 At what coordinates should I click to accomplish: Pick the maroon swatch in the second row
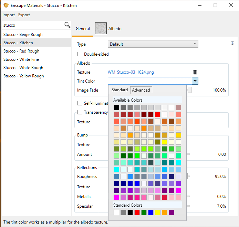(144, 114)
